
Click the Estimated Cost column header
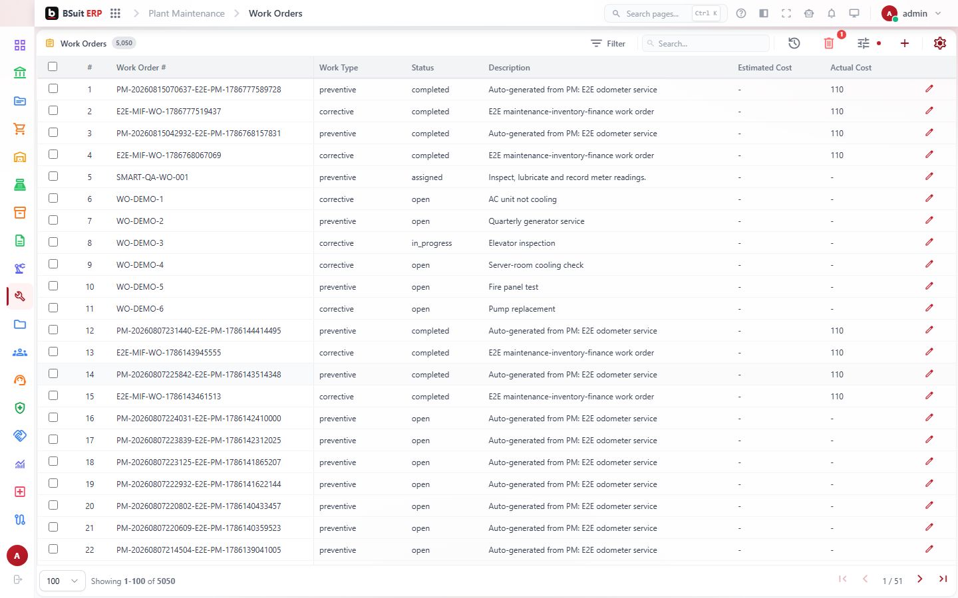pyautogui.click(x=764, y=68)
